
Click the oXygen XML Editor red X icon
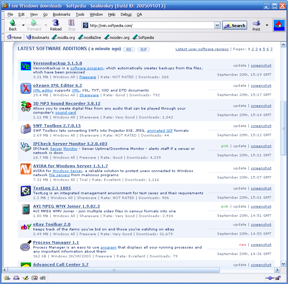point(26,88)
